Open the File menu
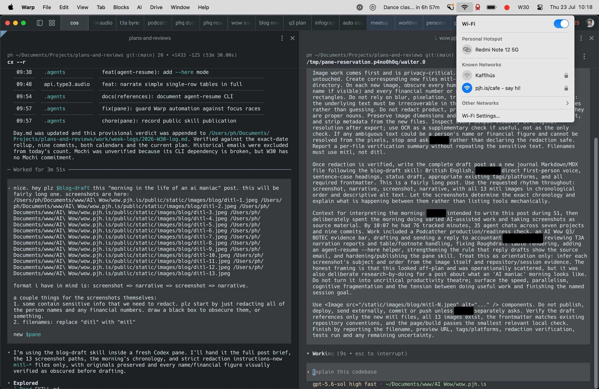This screenshot has height=389, width=599. coord(47,7)
